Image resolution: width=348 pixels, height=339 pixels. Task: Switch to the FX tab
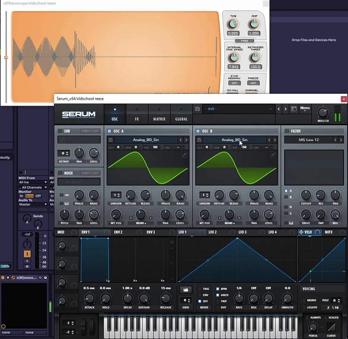coord(137,114)
